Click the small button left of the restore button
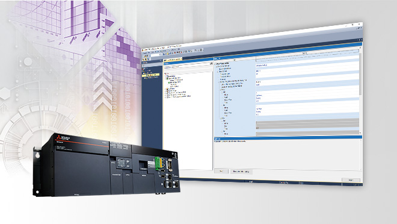 click(221, 171)
